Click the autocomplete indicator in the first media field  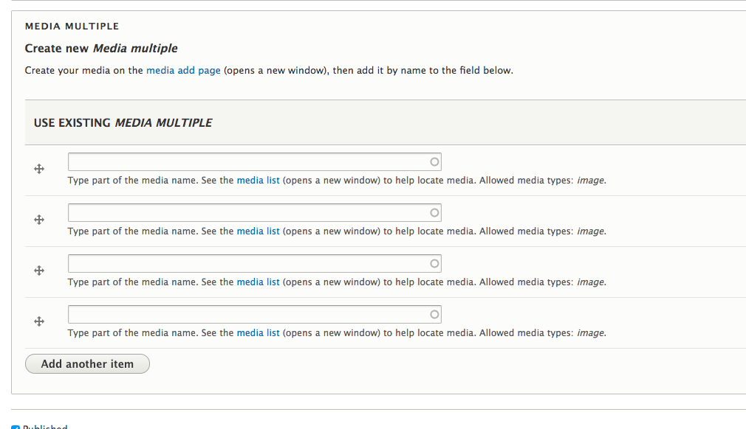coord(434,161)
